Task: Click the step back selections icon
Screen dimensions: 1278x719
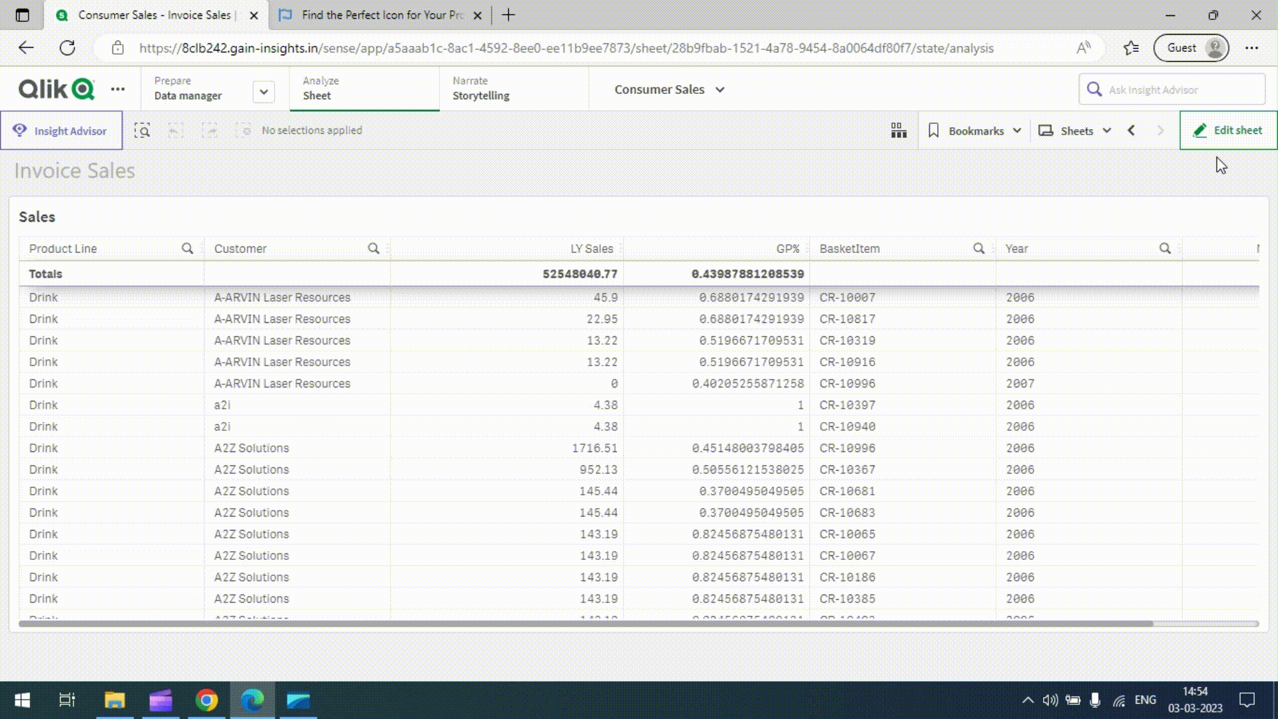Action: (176, 130)
